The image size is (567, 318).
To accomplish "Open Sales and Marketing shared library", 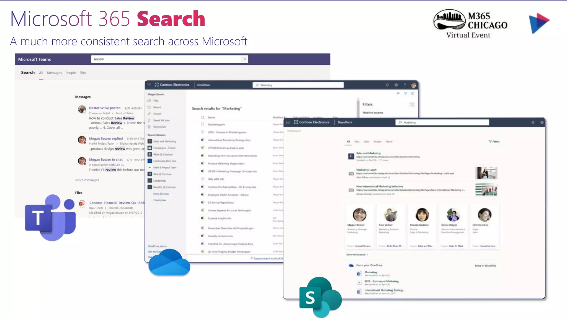I will tap(164, 141).
